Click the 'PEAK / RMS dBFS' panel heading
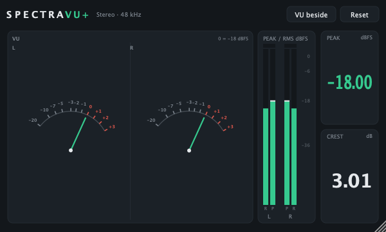The width and height of the screenshot is (386, 232). pyautogui.click(x=285, y=39)
